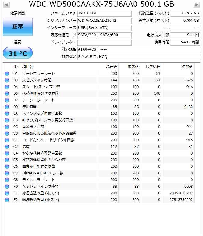Click power-on count field 941 回
This screenshot has height=236, width=203.
[x=185, y=35]
